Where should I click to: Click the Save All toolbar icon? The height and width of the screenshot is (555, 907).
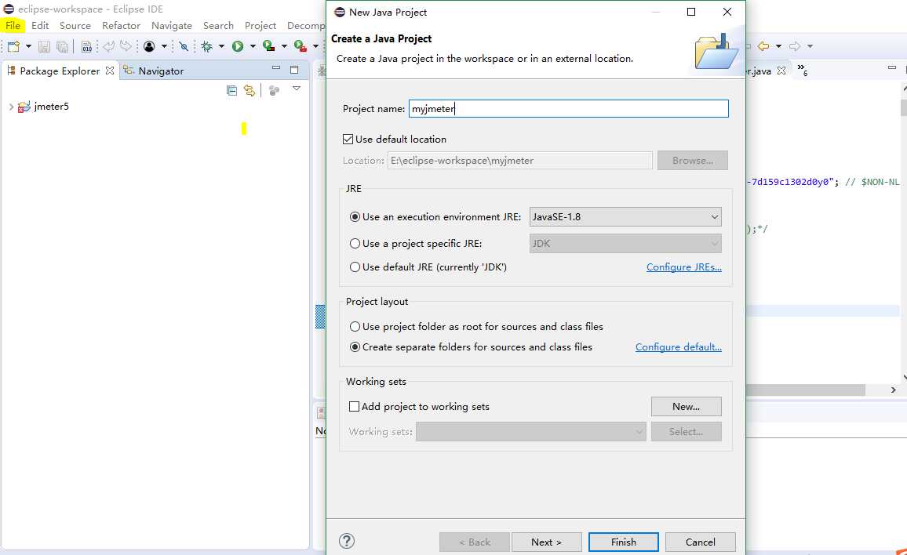62,46
